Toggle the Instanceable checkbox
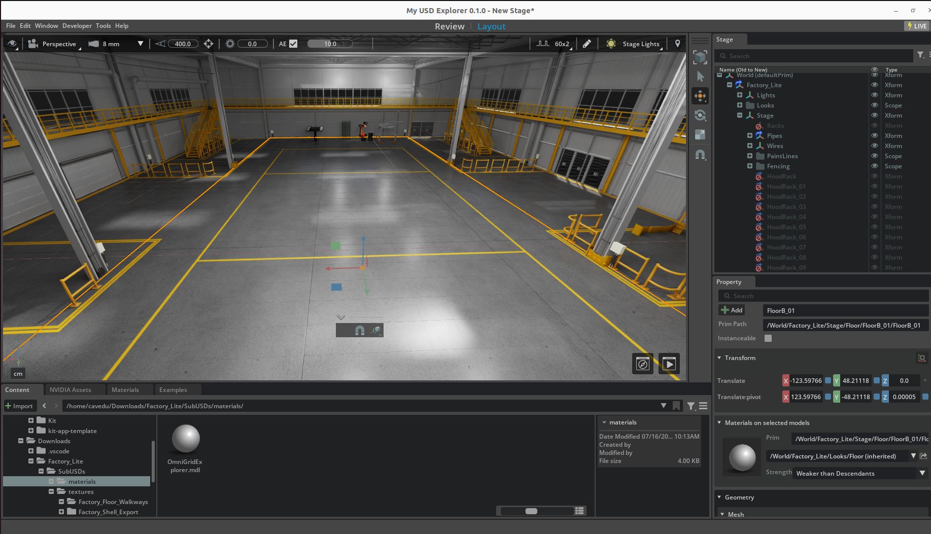 click(x=768, y=338)
